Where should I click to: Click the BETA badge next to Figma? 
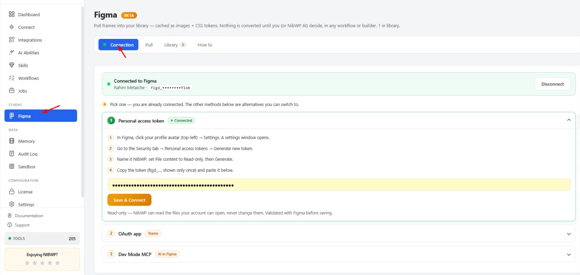click(129, 15)
